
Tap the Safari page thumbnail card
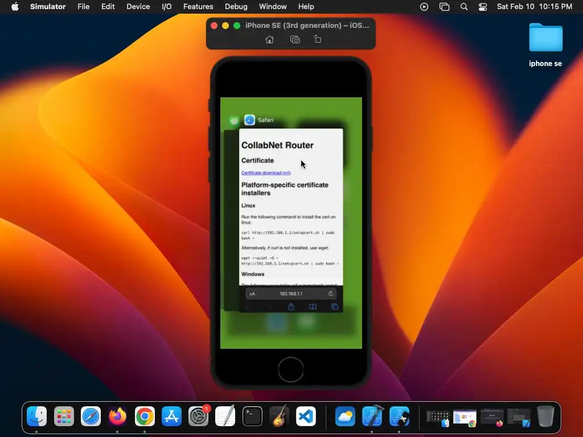(x=291, y=220)
